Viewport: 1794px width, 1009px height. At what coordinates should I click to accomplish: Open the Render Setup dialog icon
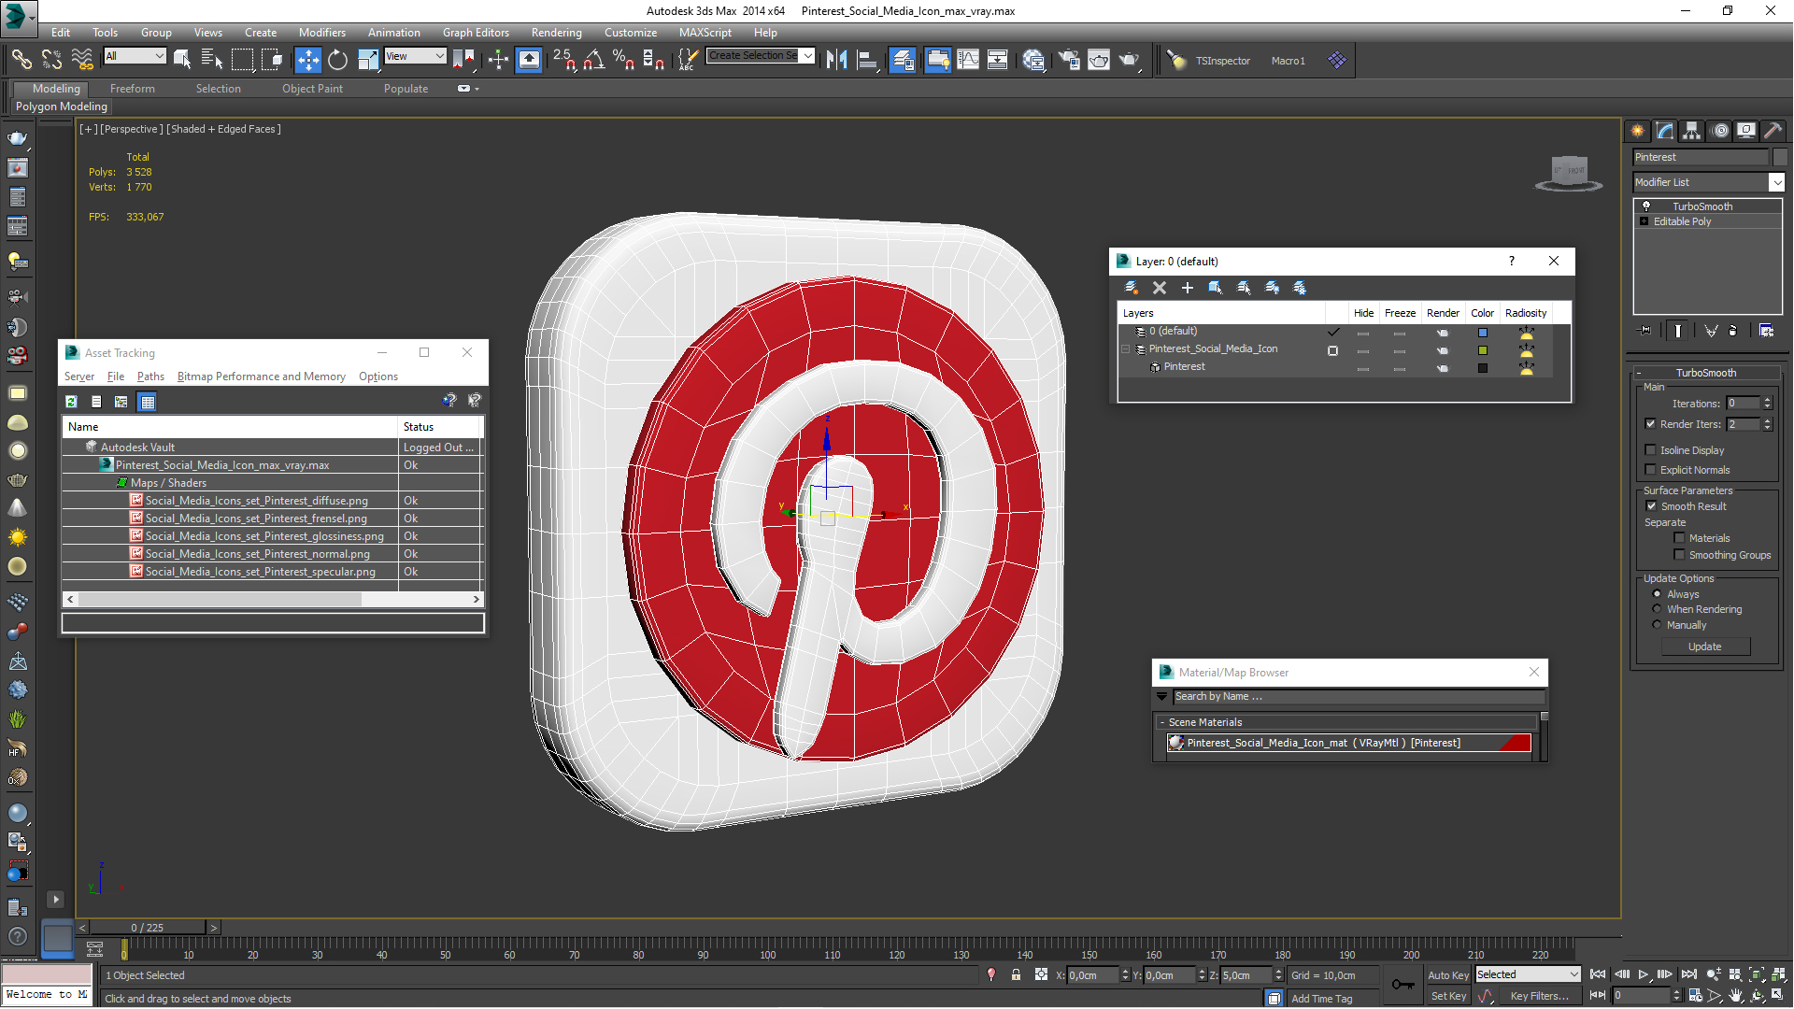click(x=1068, y=60)
